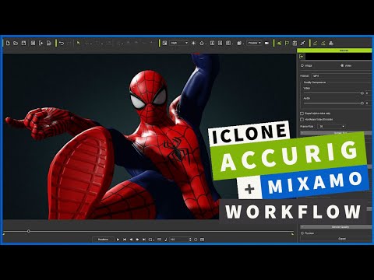
Task: Select the Video radio button
Action: click(342, 65)
